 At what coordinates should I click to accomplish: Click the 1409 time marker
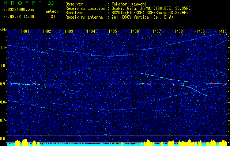(x=200, y=31)
